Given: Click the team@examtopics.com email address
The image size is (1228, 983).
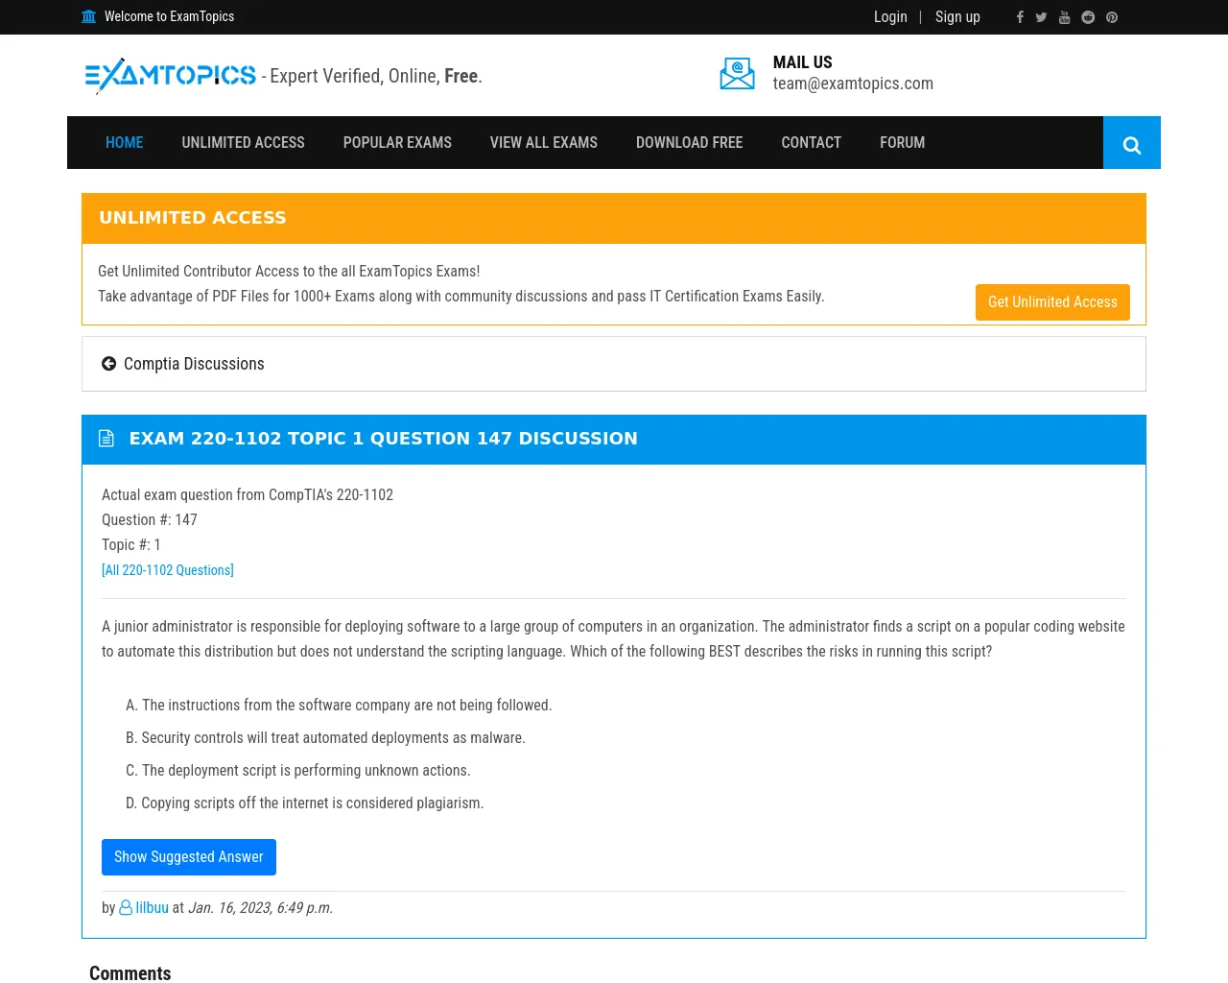Looking at the screenshot, I should (x=853, y=84).
